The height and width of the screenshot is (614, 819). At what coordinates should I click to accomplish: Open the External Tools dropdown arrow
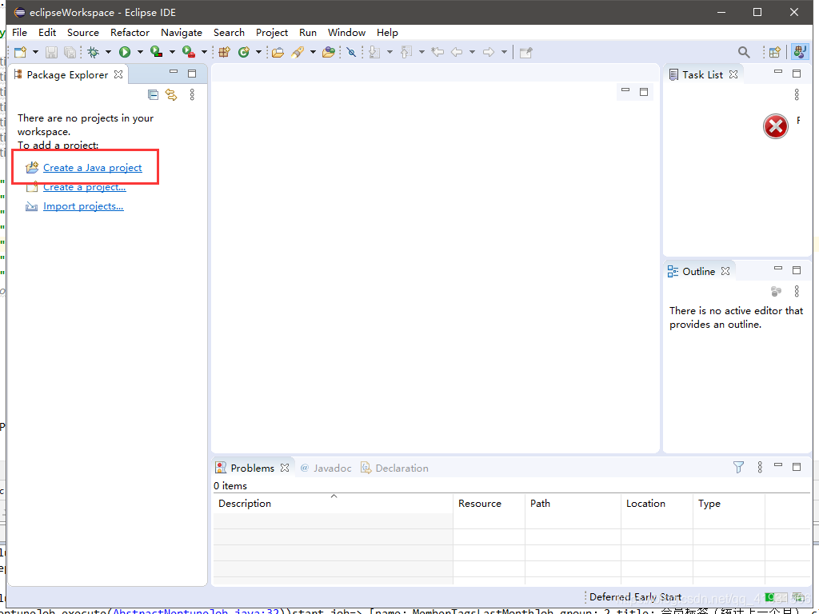pyautogui.click(x=204, y=52)
